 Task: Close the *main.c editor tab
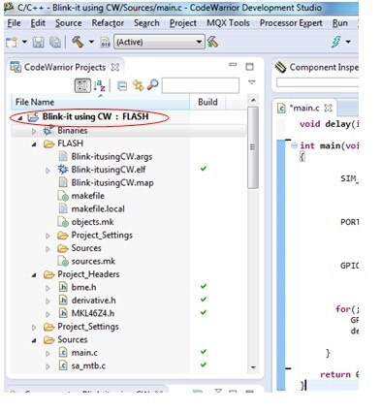pos(328,108)
